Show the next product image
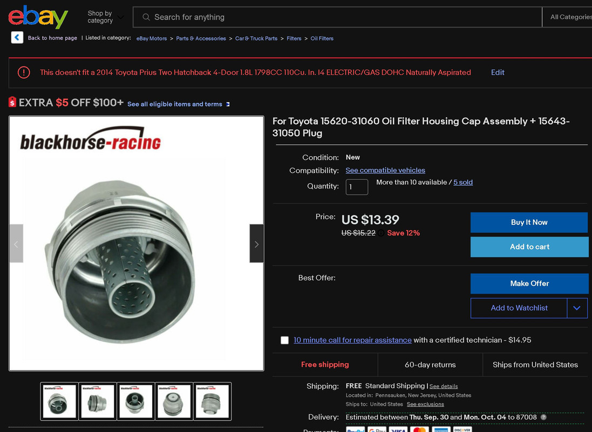The image size is (592, 432). click(256, 244)
